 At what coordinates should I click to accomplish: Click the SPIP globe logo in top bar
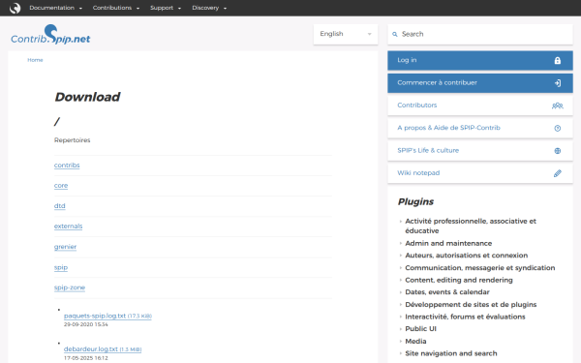tap(15, 8)
